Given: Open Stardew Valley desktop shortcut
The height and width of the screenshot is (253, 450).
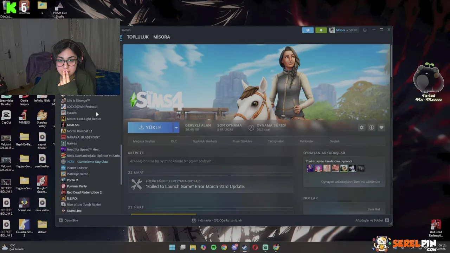Looking at the screenshot, I should click(x=42, y=119).
